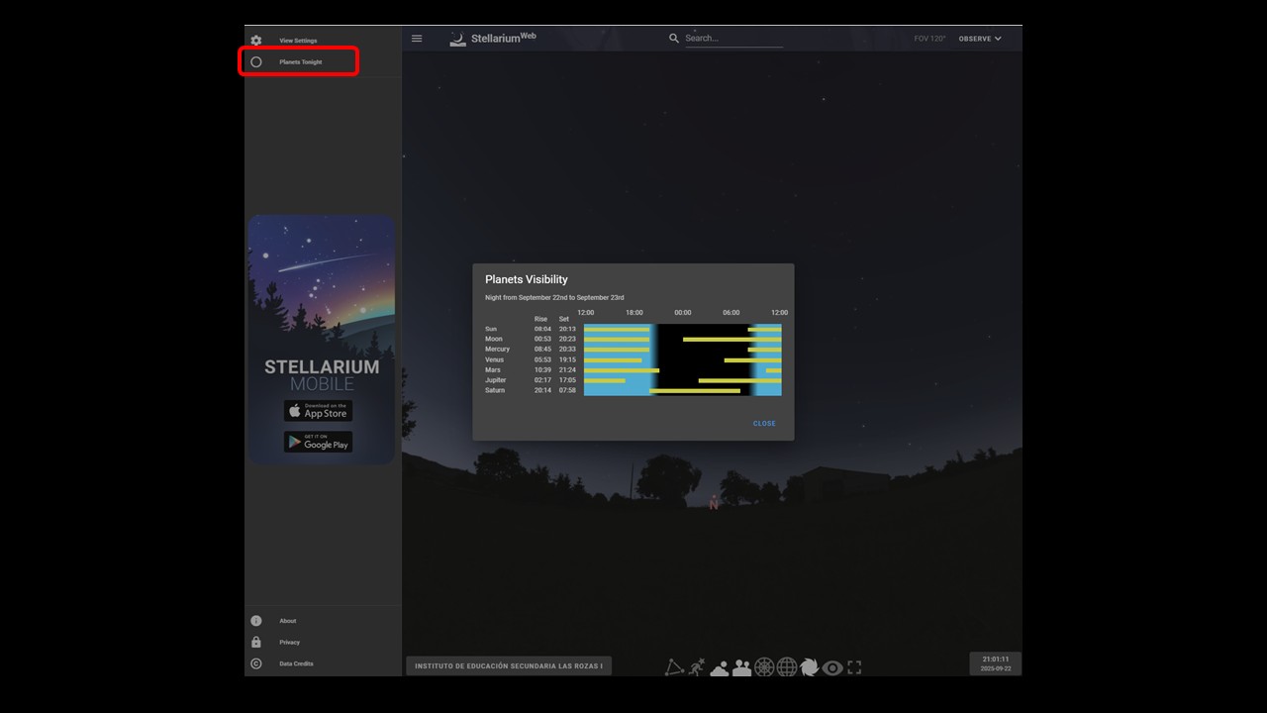Open the date and time panel 21:01:11
The height and width of the screenshot is (713, 1267).
click(995, 663)
